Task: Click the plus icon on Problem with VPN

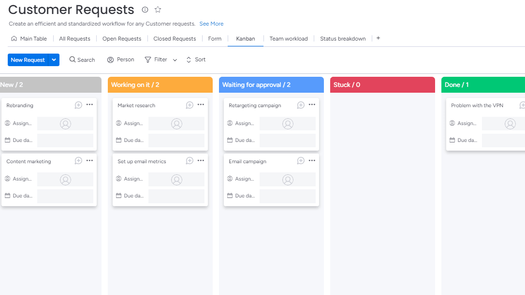Action: pyautogui.click(x=523, y=105)
